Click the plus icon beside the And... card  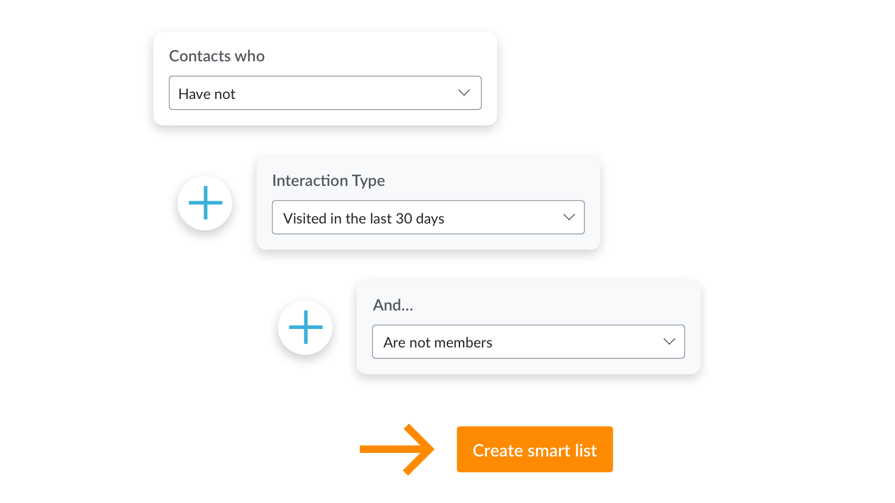305,327
